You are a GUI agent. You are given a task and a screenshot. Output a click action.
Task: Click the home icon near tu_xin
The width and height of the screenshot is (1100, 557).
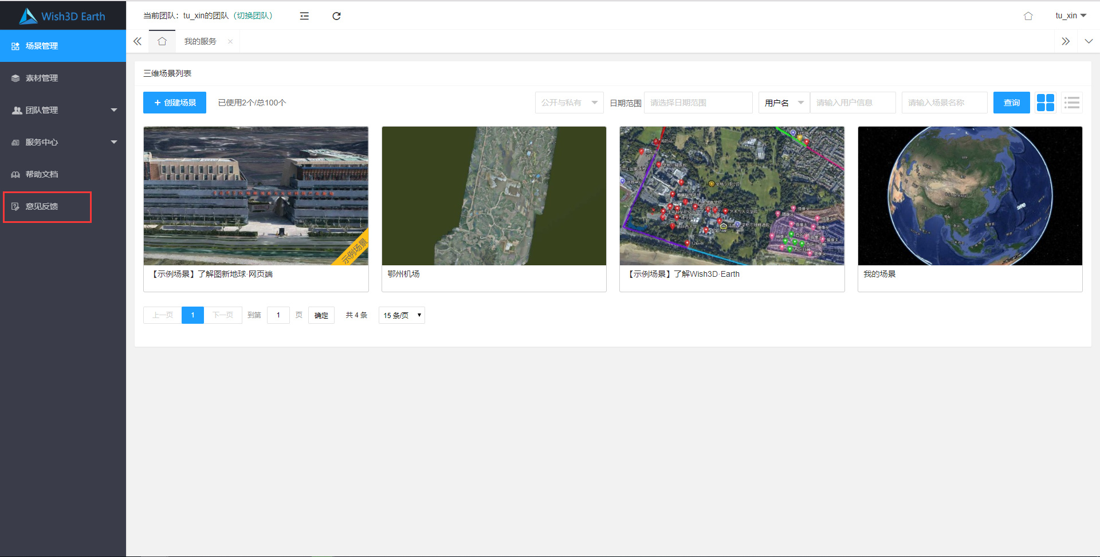pos(1028,16)
